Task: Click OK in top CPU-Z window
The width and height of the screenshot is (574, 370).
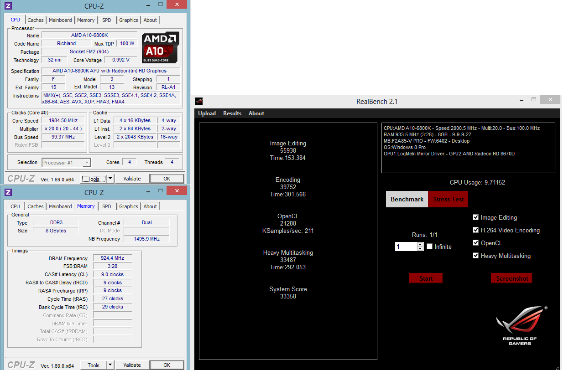Action: point(167,179)
